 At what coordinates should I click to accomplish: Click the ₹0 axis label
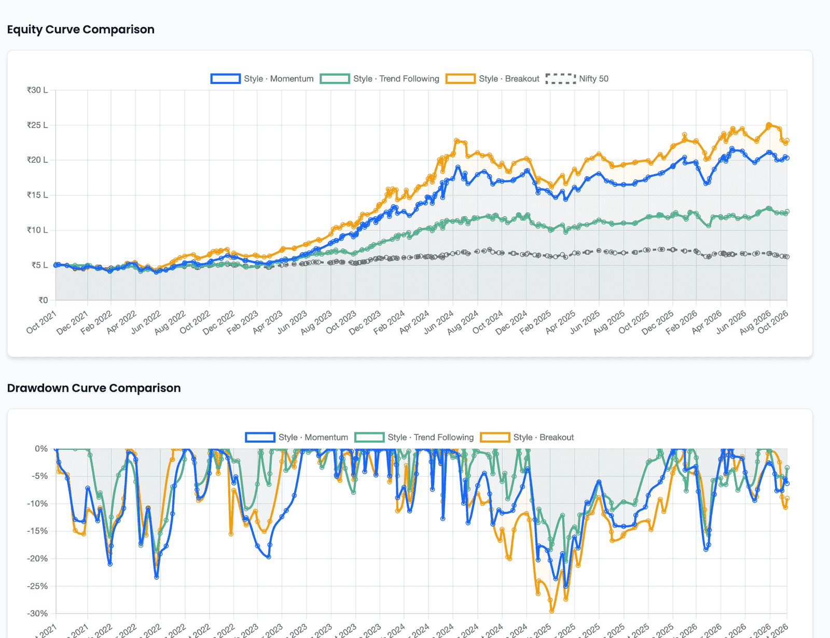coord(43,300)
